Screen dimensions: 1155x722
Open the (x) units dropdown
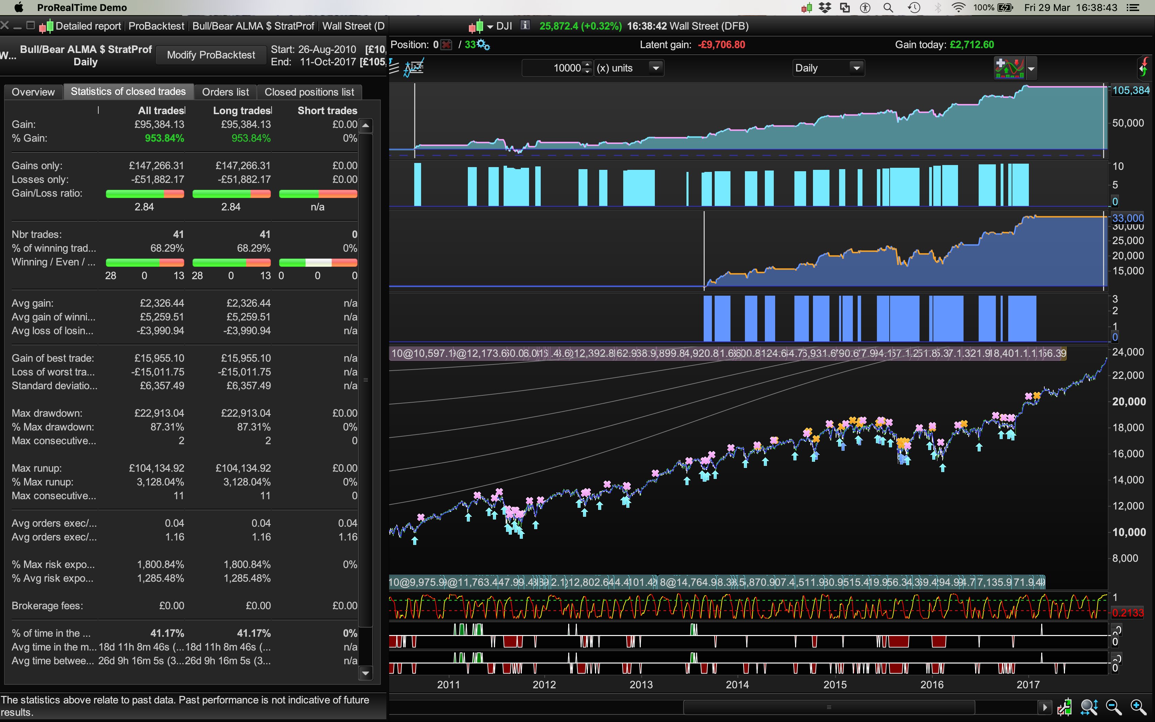pos(656,68)
